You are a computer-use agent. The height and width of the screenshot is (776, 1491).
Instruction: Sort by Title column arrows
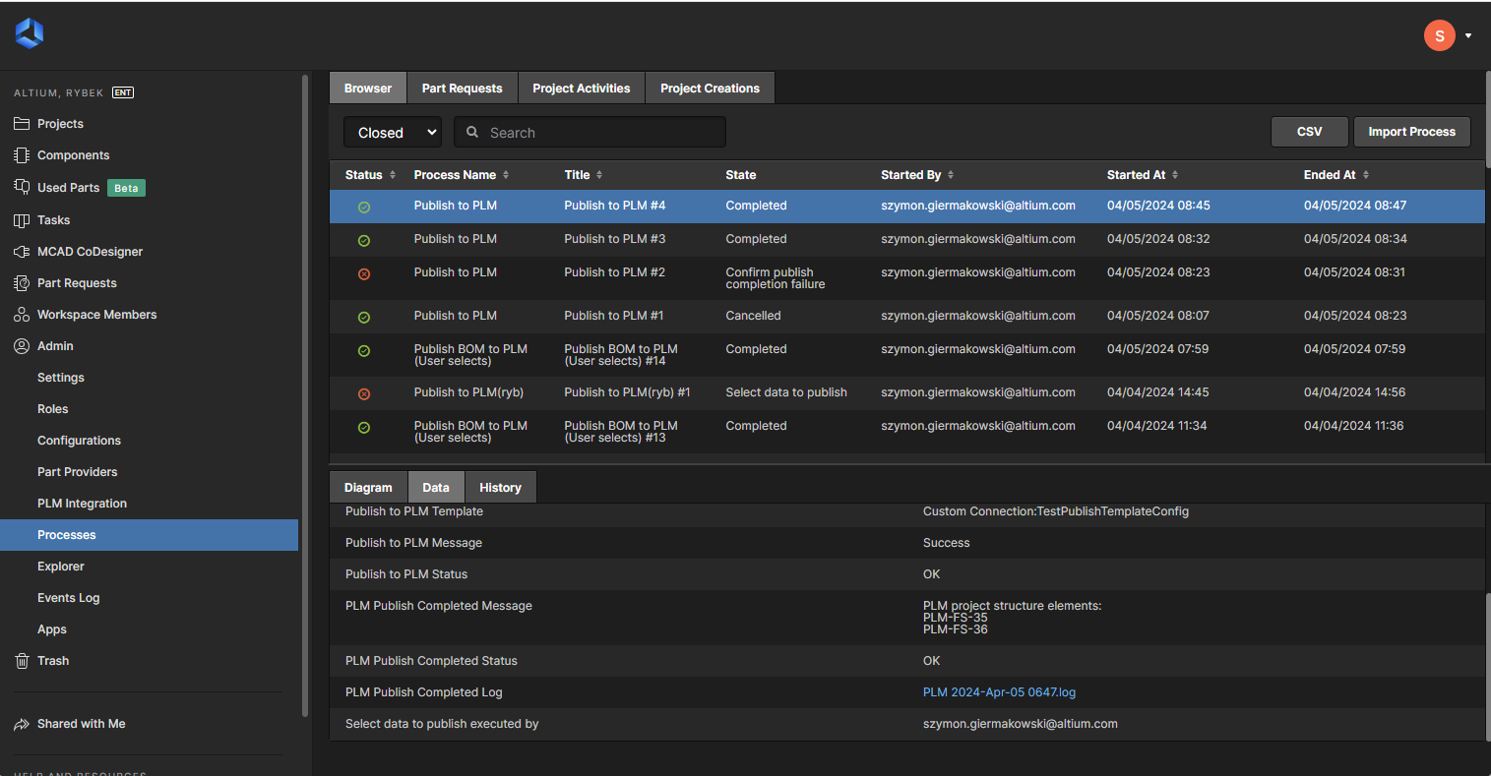599,175
